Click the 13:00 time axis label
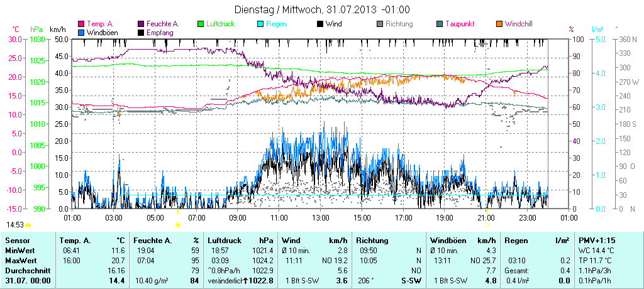The image size is (644, 289). (321, 217)
